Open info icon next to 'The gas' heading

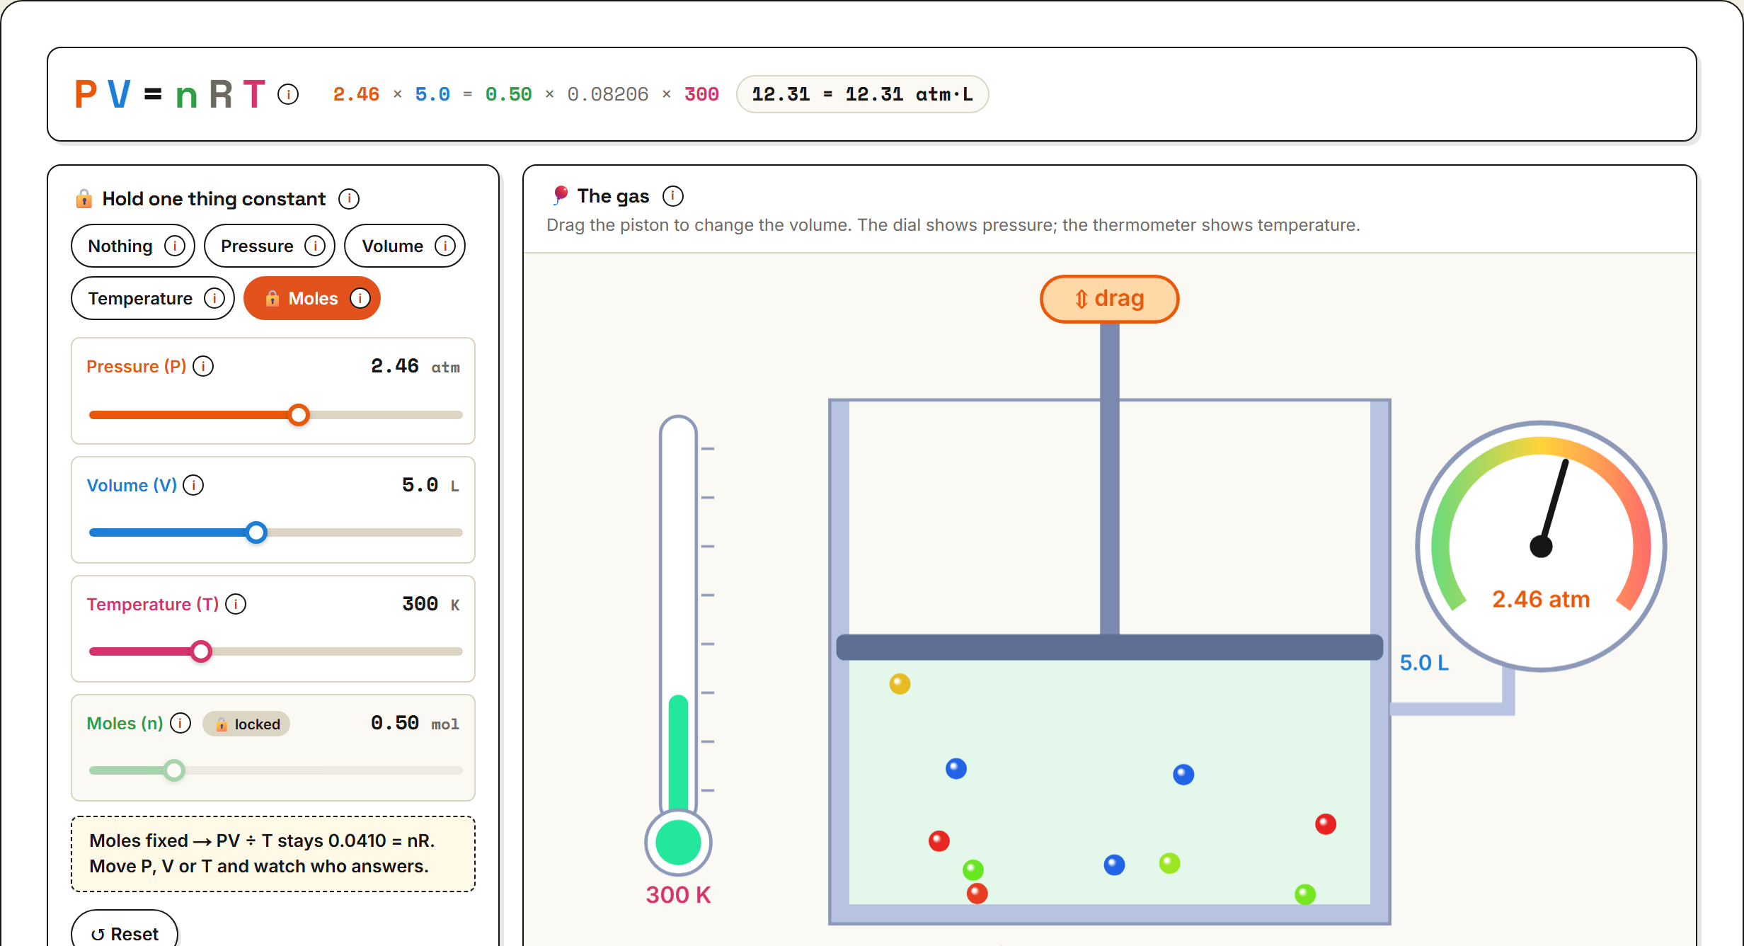[673, 196]
